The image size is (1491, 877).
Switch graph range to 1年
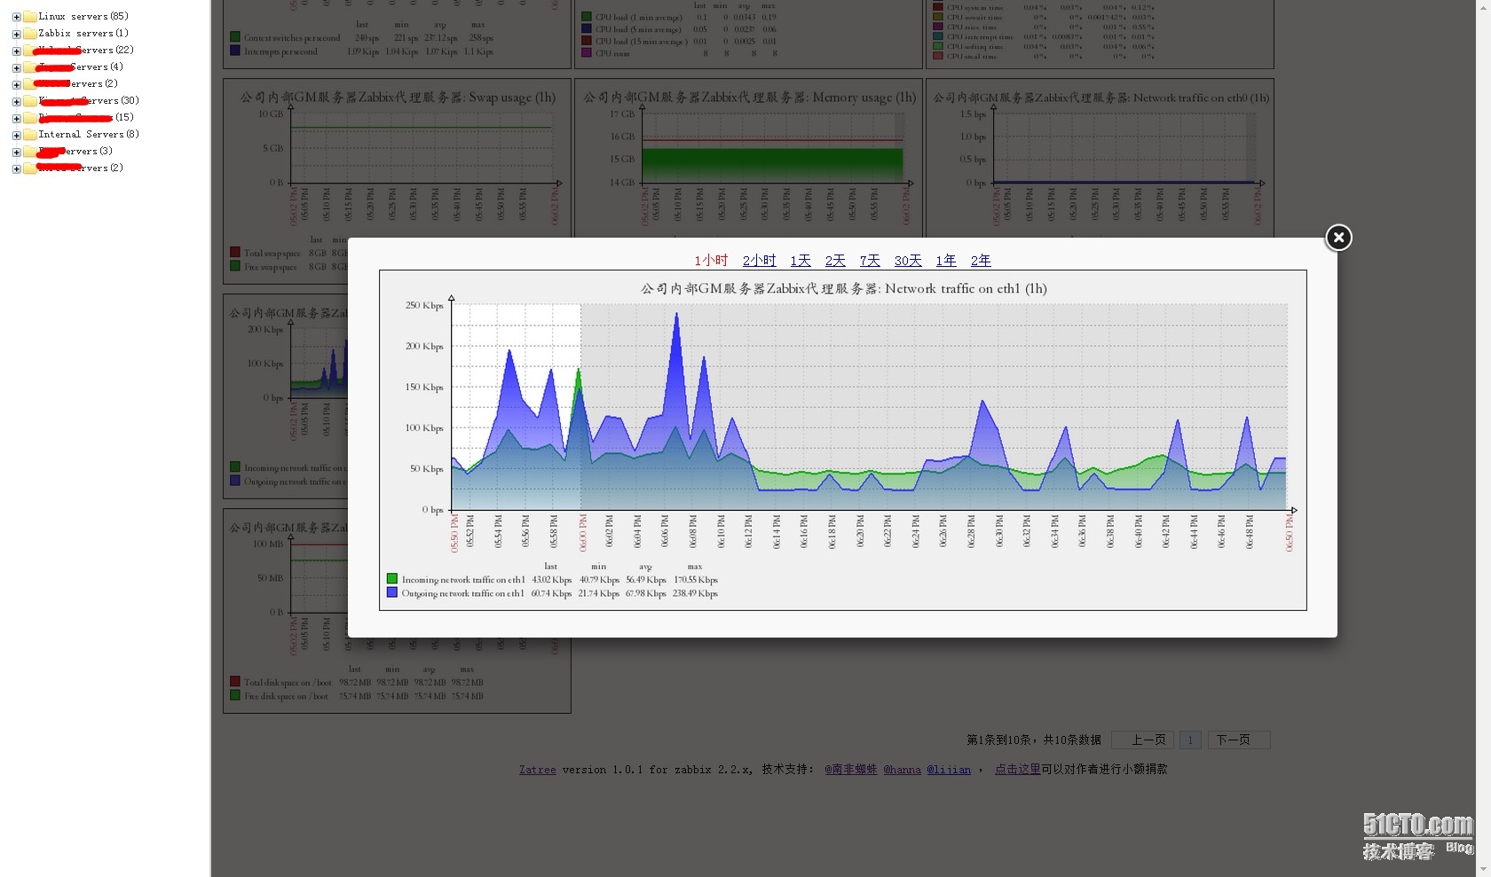946,261
